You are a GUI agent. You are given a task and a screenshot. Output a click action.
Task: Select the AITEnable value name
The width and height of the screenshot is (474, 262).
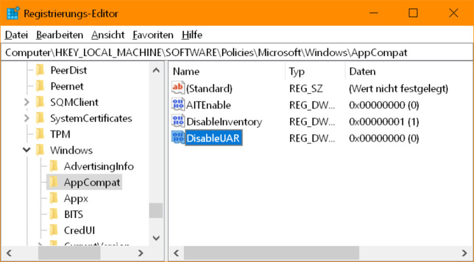point(208,105)
